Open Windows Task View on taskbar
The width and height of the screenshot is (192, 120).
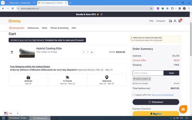(x=4, y=118)
